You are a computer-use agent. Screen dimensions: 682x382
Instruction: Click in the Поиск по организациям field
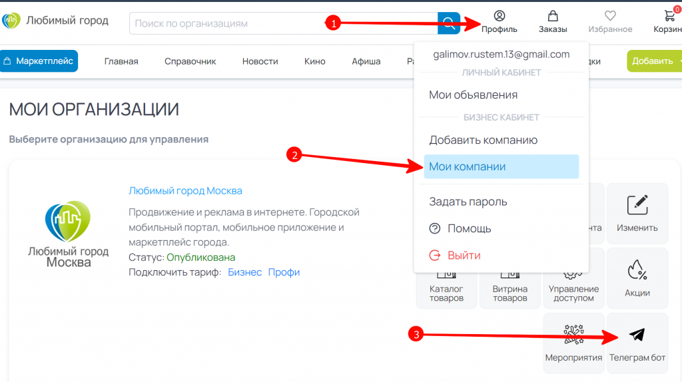284,23
